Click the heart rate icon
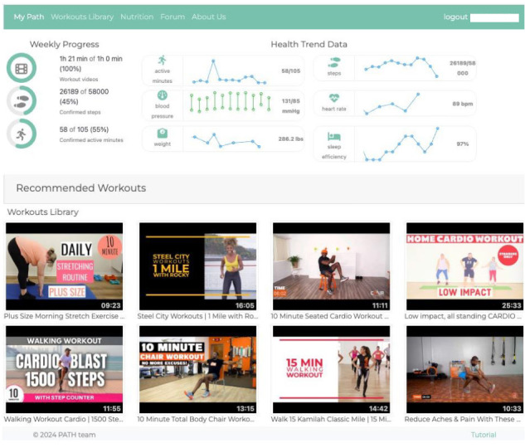The width and height of the screenshot is (525, 448). pyautogui.click(x=333, y=98)
